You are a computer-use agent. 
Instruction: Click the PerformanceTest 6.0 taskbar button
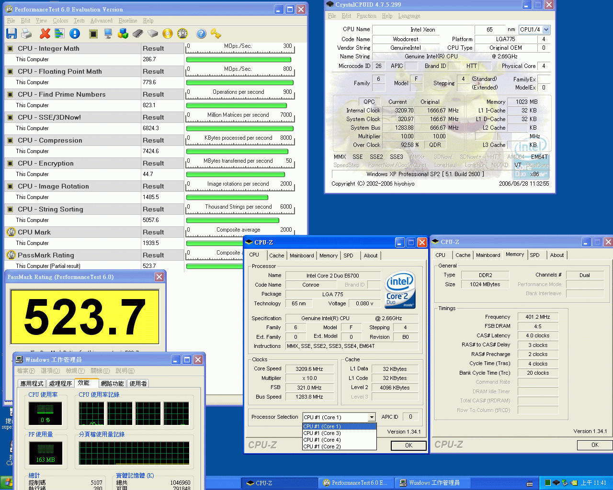tap(357, 483)
